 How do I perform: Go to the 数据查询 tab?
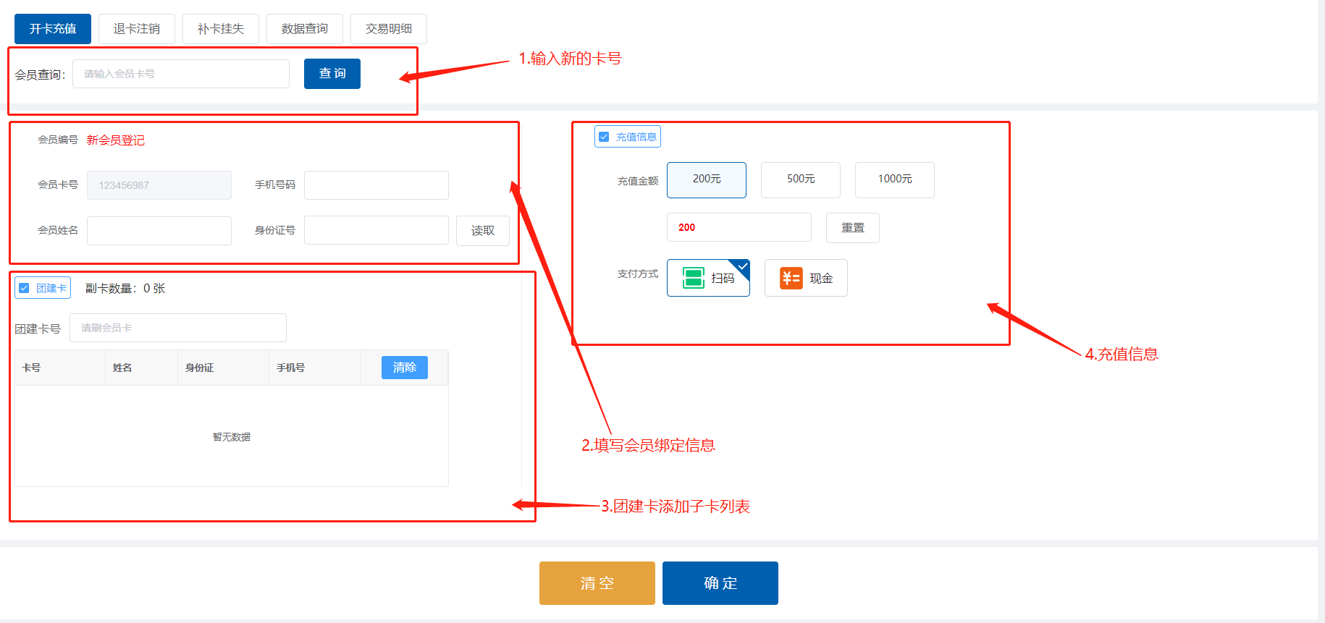click(305, 29)
